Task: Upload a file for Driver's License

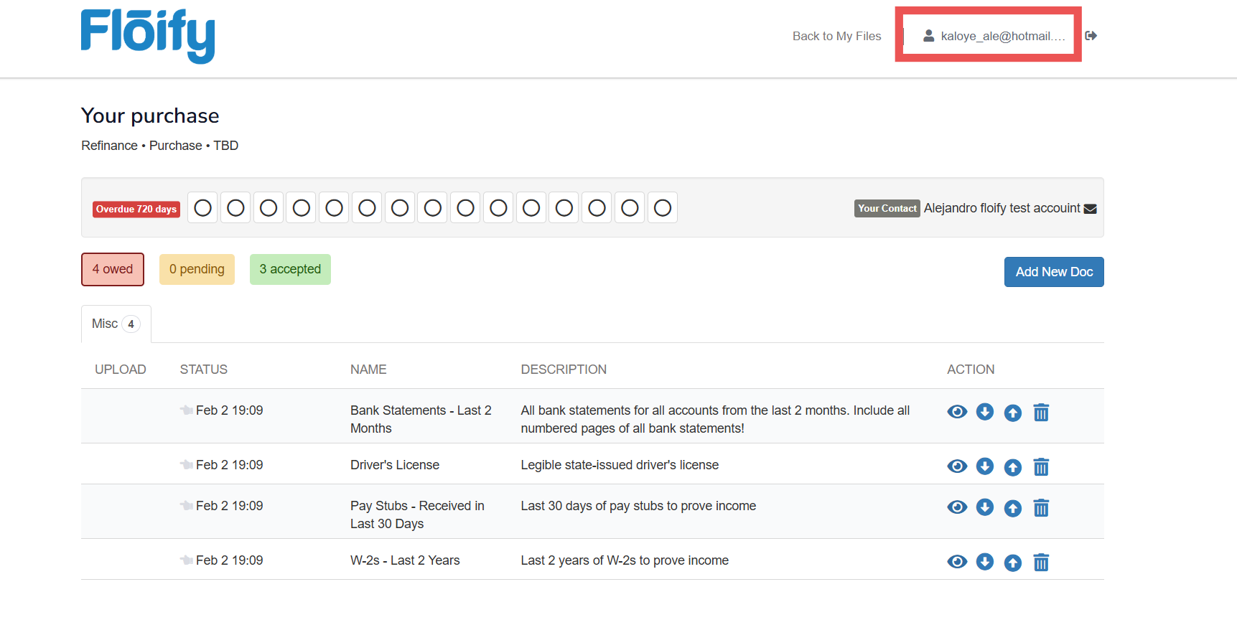Action: tap(1012, 467)
